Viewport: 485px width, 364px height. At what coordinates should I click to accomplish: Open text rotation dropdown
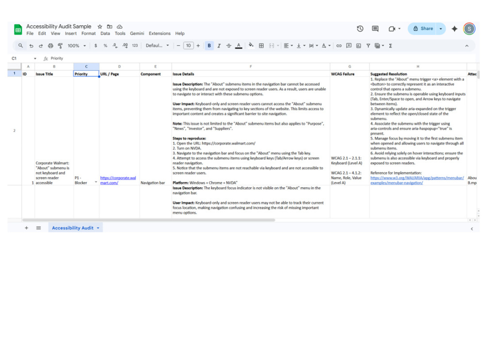326,46
